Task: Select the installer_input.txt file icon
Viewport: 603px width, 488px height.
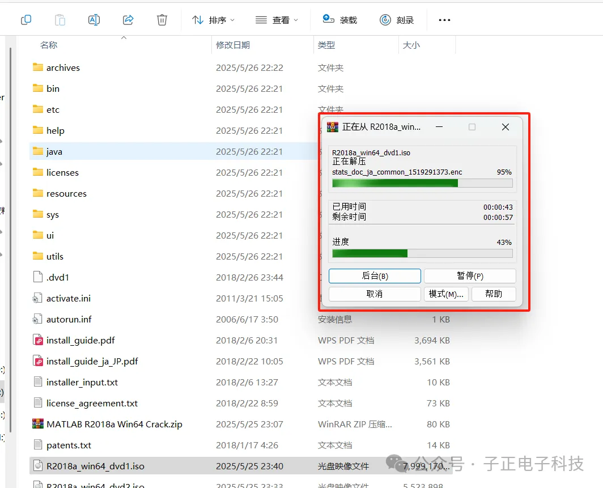Action: (37, 382)
